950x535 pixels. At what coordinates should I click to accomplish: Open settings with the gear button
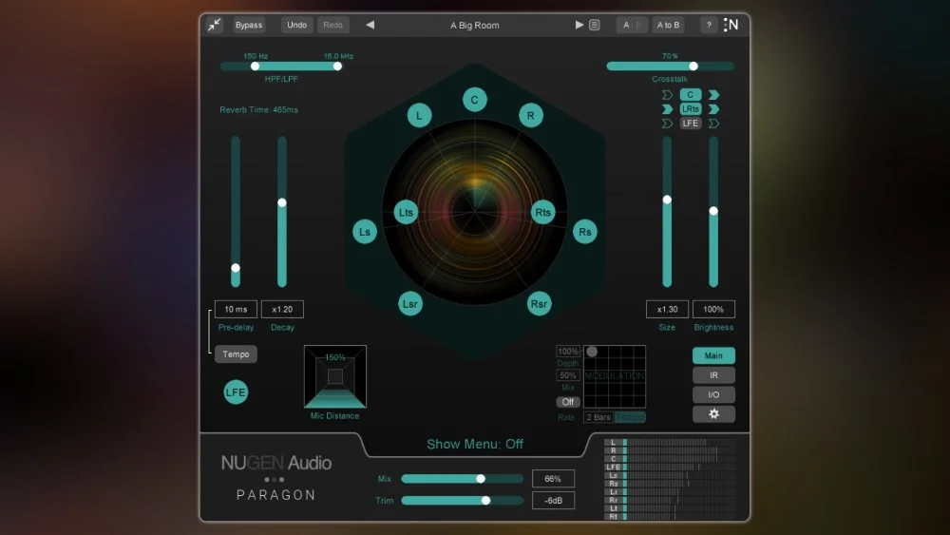(x=713, y=413)
